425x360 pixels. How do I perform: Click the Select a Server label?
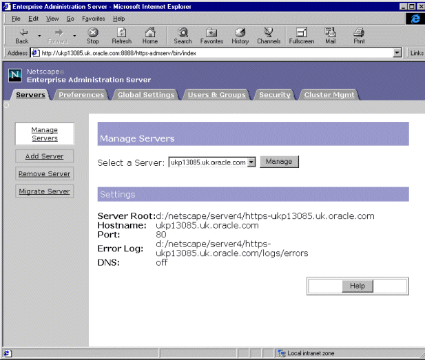point(131,163)
